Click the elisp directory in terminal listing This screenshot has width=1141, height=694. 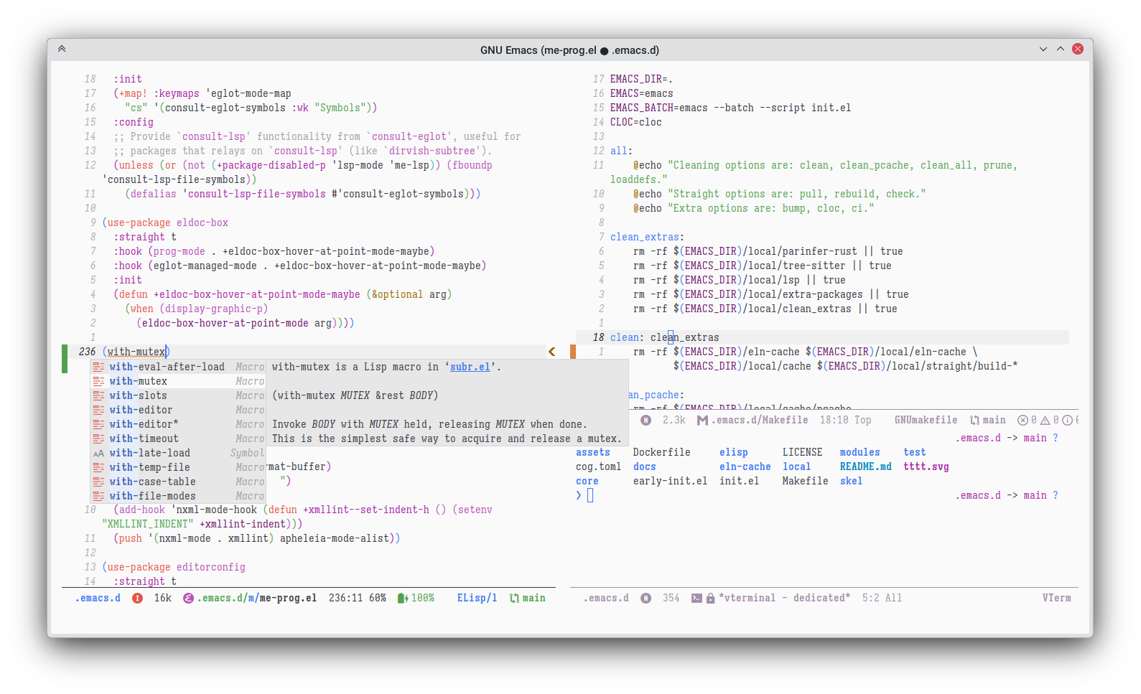(733, 452)
